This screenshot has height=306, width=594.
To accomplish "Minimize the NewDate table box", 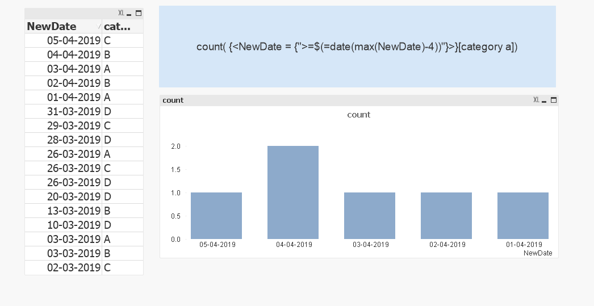I will click(129, 13).
